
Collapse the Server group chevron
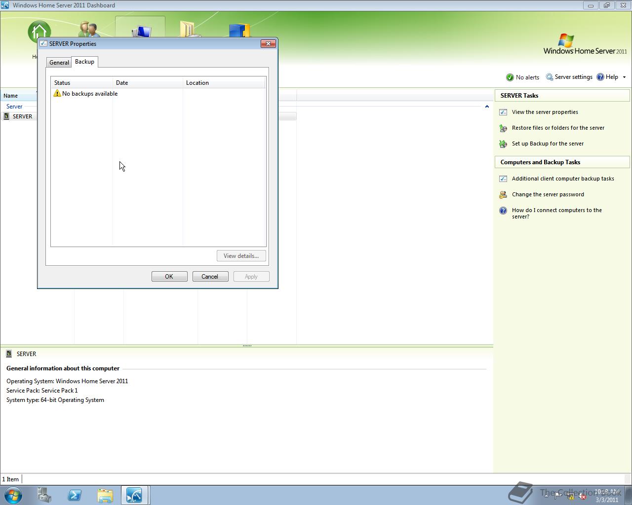tap(487, 107)
